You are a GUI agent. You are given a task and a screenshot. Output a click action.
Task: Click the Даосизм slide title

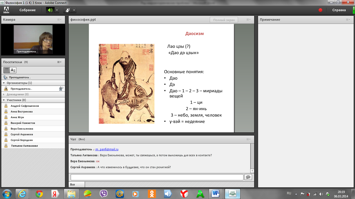tap(194, 34)
